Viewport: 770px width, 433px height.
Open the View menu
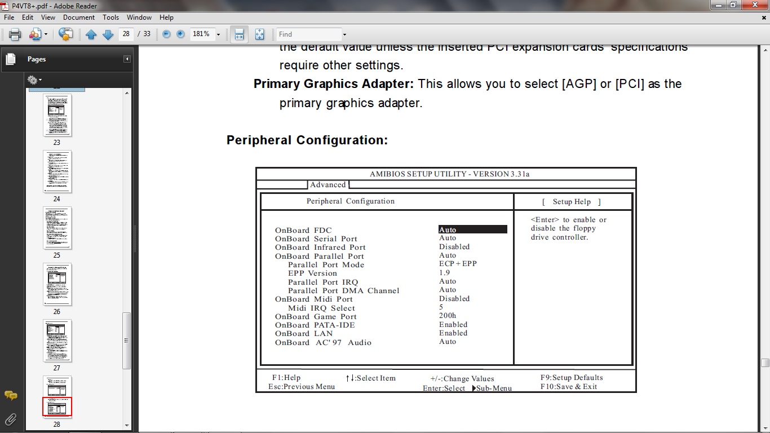(x=48, y=17)
